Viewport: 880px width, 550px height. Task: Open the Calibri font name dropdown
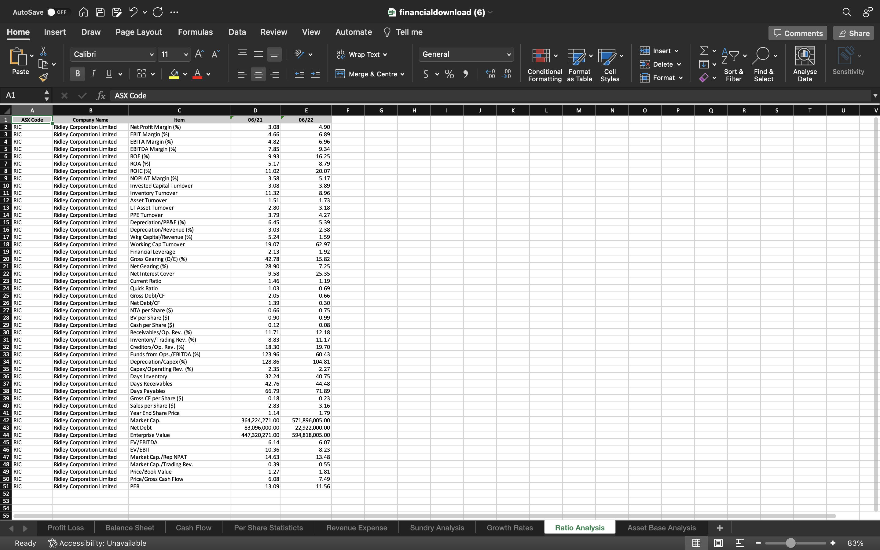(152, 55)
